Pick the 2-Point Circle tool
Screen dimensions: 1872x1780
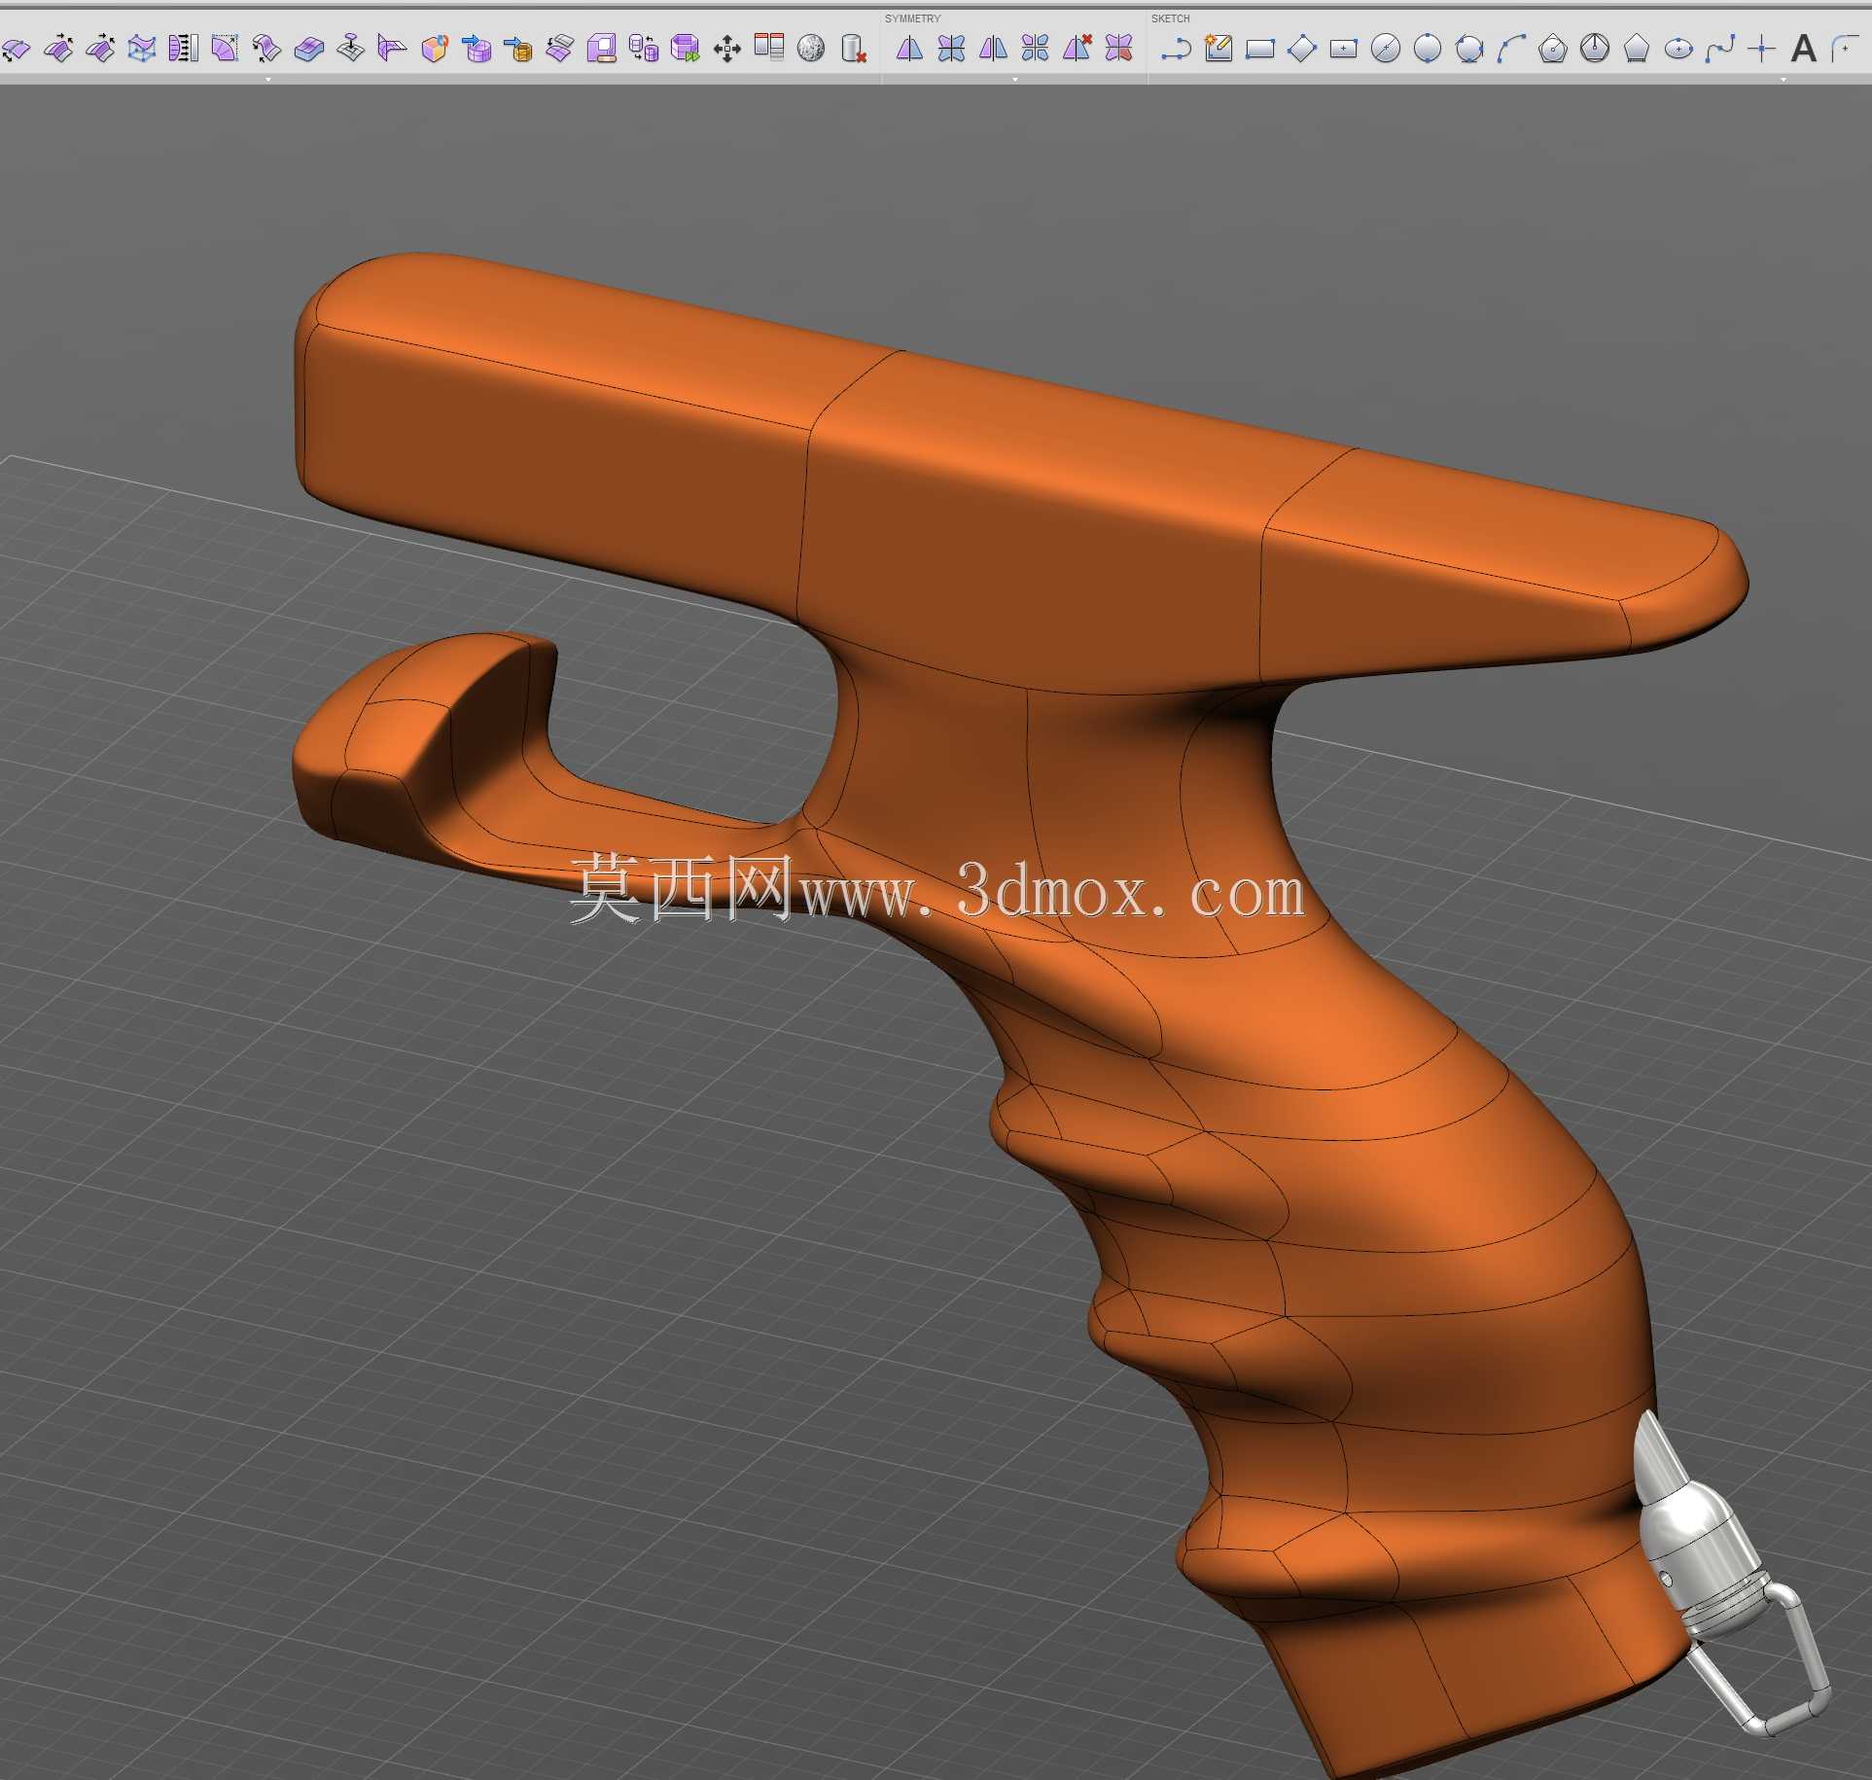pyautogui.click(x=1427, y=49)
